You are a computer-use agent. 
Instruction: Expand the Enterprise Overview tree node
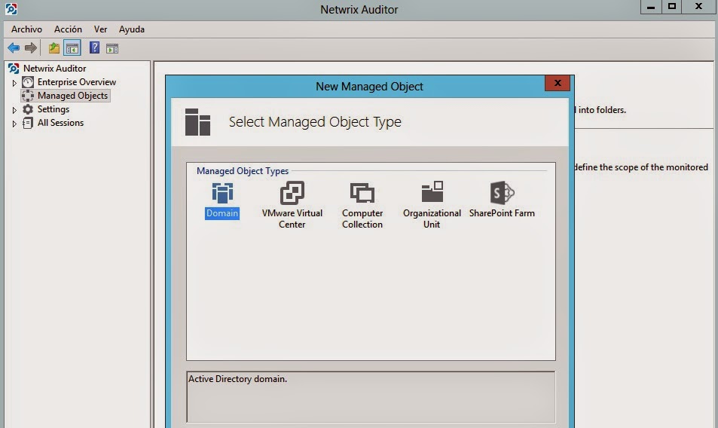14,82
